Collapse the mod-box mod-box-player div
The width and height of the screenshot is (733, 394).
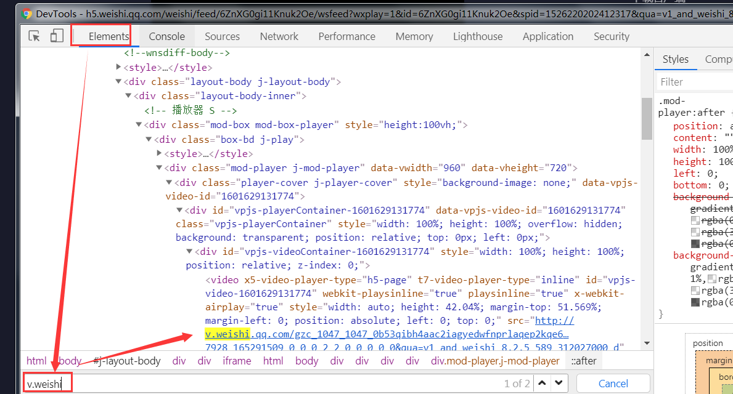tap(139, 124)
